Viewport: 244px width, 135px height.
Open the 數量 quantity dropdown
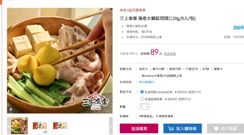click(x=144, y=107)
